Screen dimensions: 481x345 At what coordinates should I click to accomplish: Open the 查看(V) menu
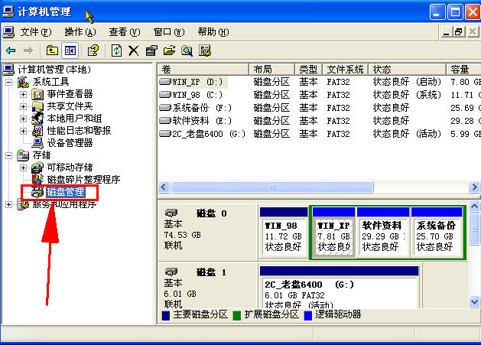[x=125, y=32]
